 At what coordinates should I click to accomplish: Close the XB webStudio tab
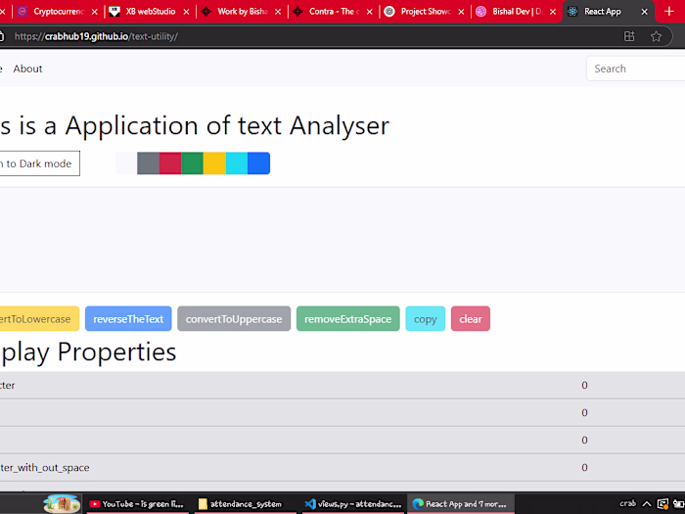click(186, 12)
